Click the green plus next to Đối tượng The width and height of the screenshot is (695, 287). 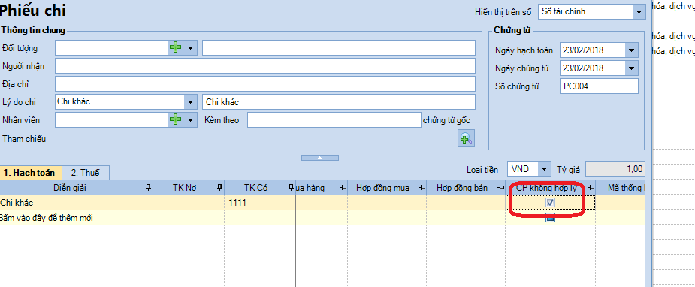(x=176, y=48)
